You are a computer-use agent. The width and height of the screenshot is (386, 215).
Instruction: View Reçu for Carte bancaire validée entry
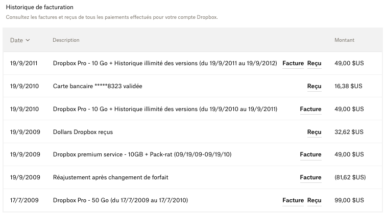pos(314,87)
